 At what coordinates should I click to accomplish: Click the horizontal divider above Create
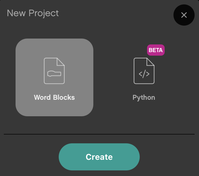pyautogui.click(x=99, y=134)
